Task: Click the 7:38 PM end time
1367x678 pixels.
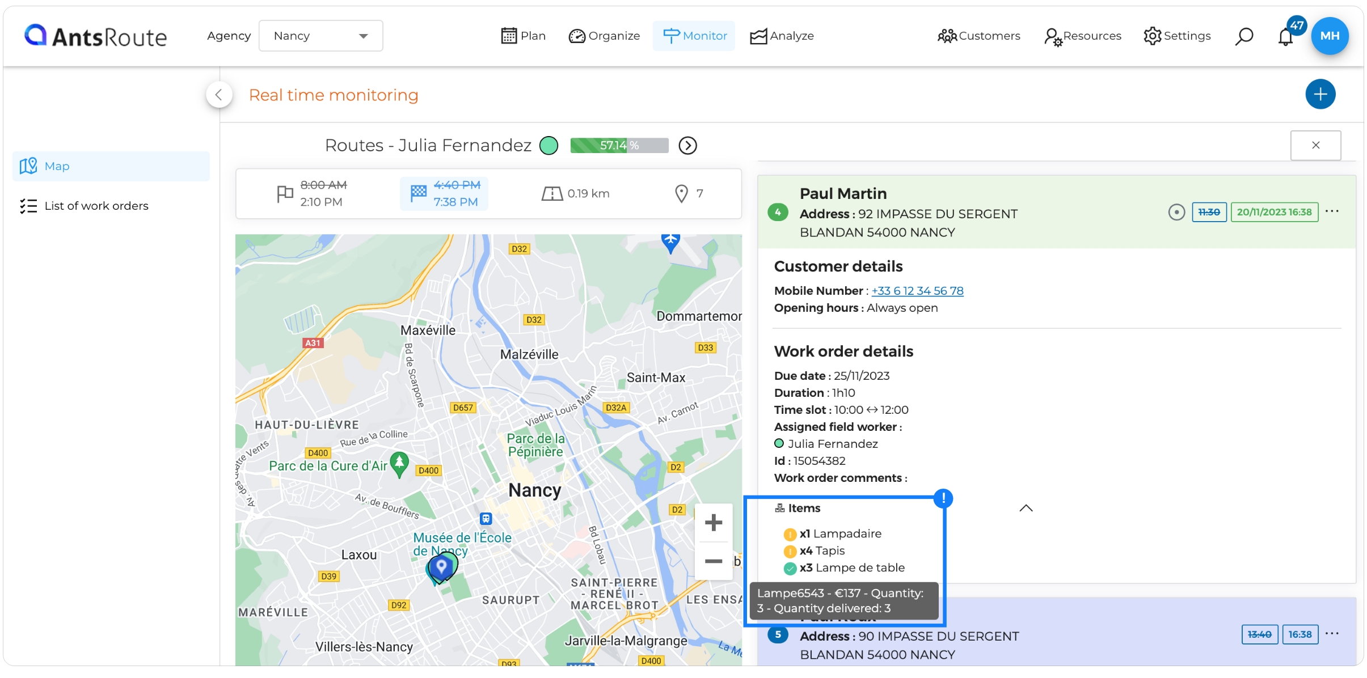Action: coord(455,202)
